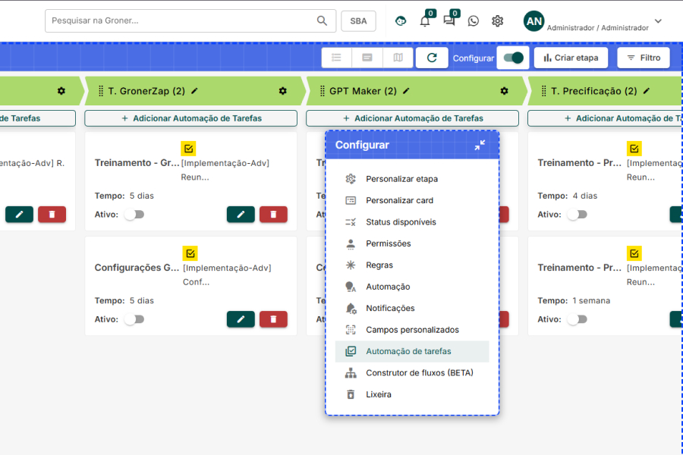Image resolution: width=683 pixels, height=455 pixels.
Task: Open the notifications bell icon
Action: [x=425, y=21]
